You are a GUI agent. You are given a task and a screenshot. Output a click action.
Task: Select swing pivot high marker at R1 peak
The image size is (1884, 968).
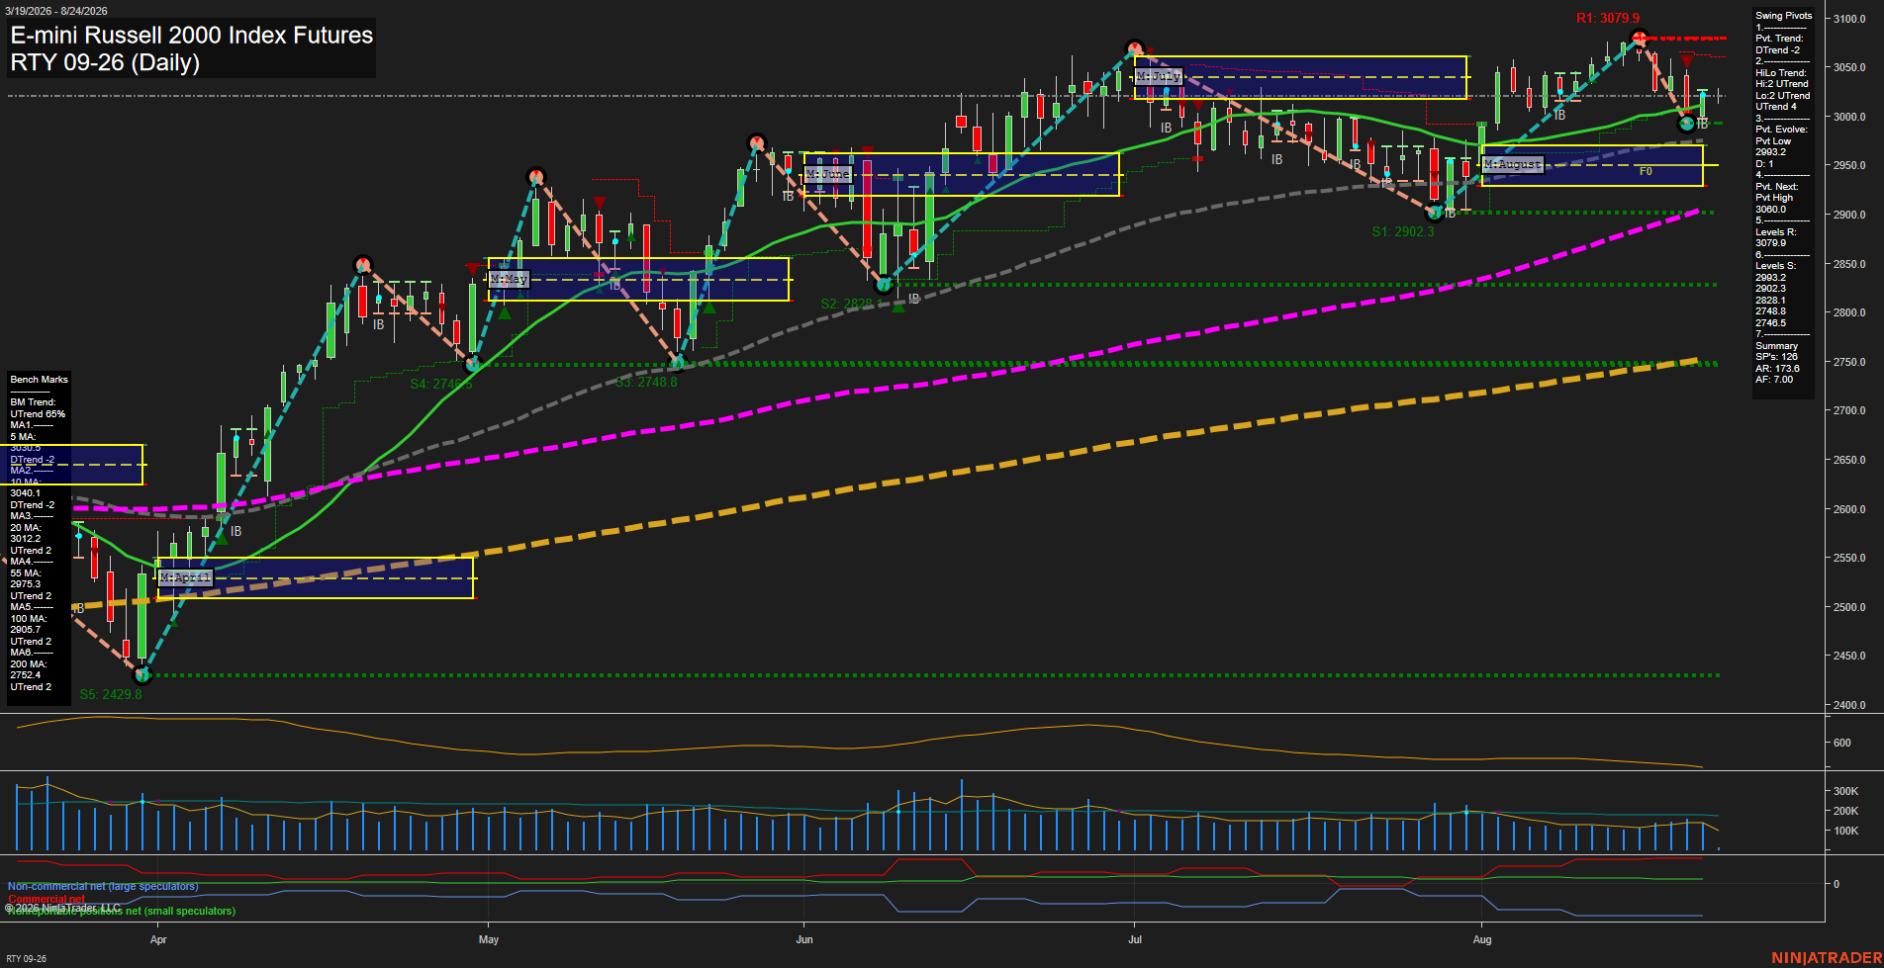point(1639,39)
